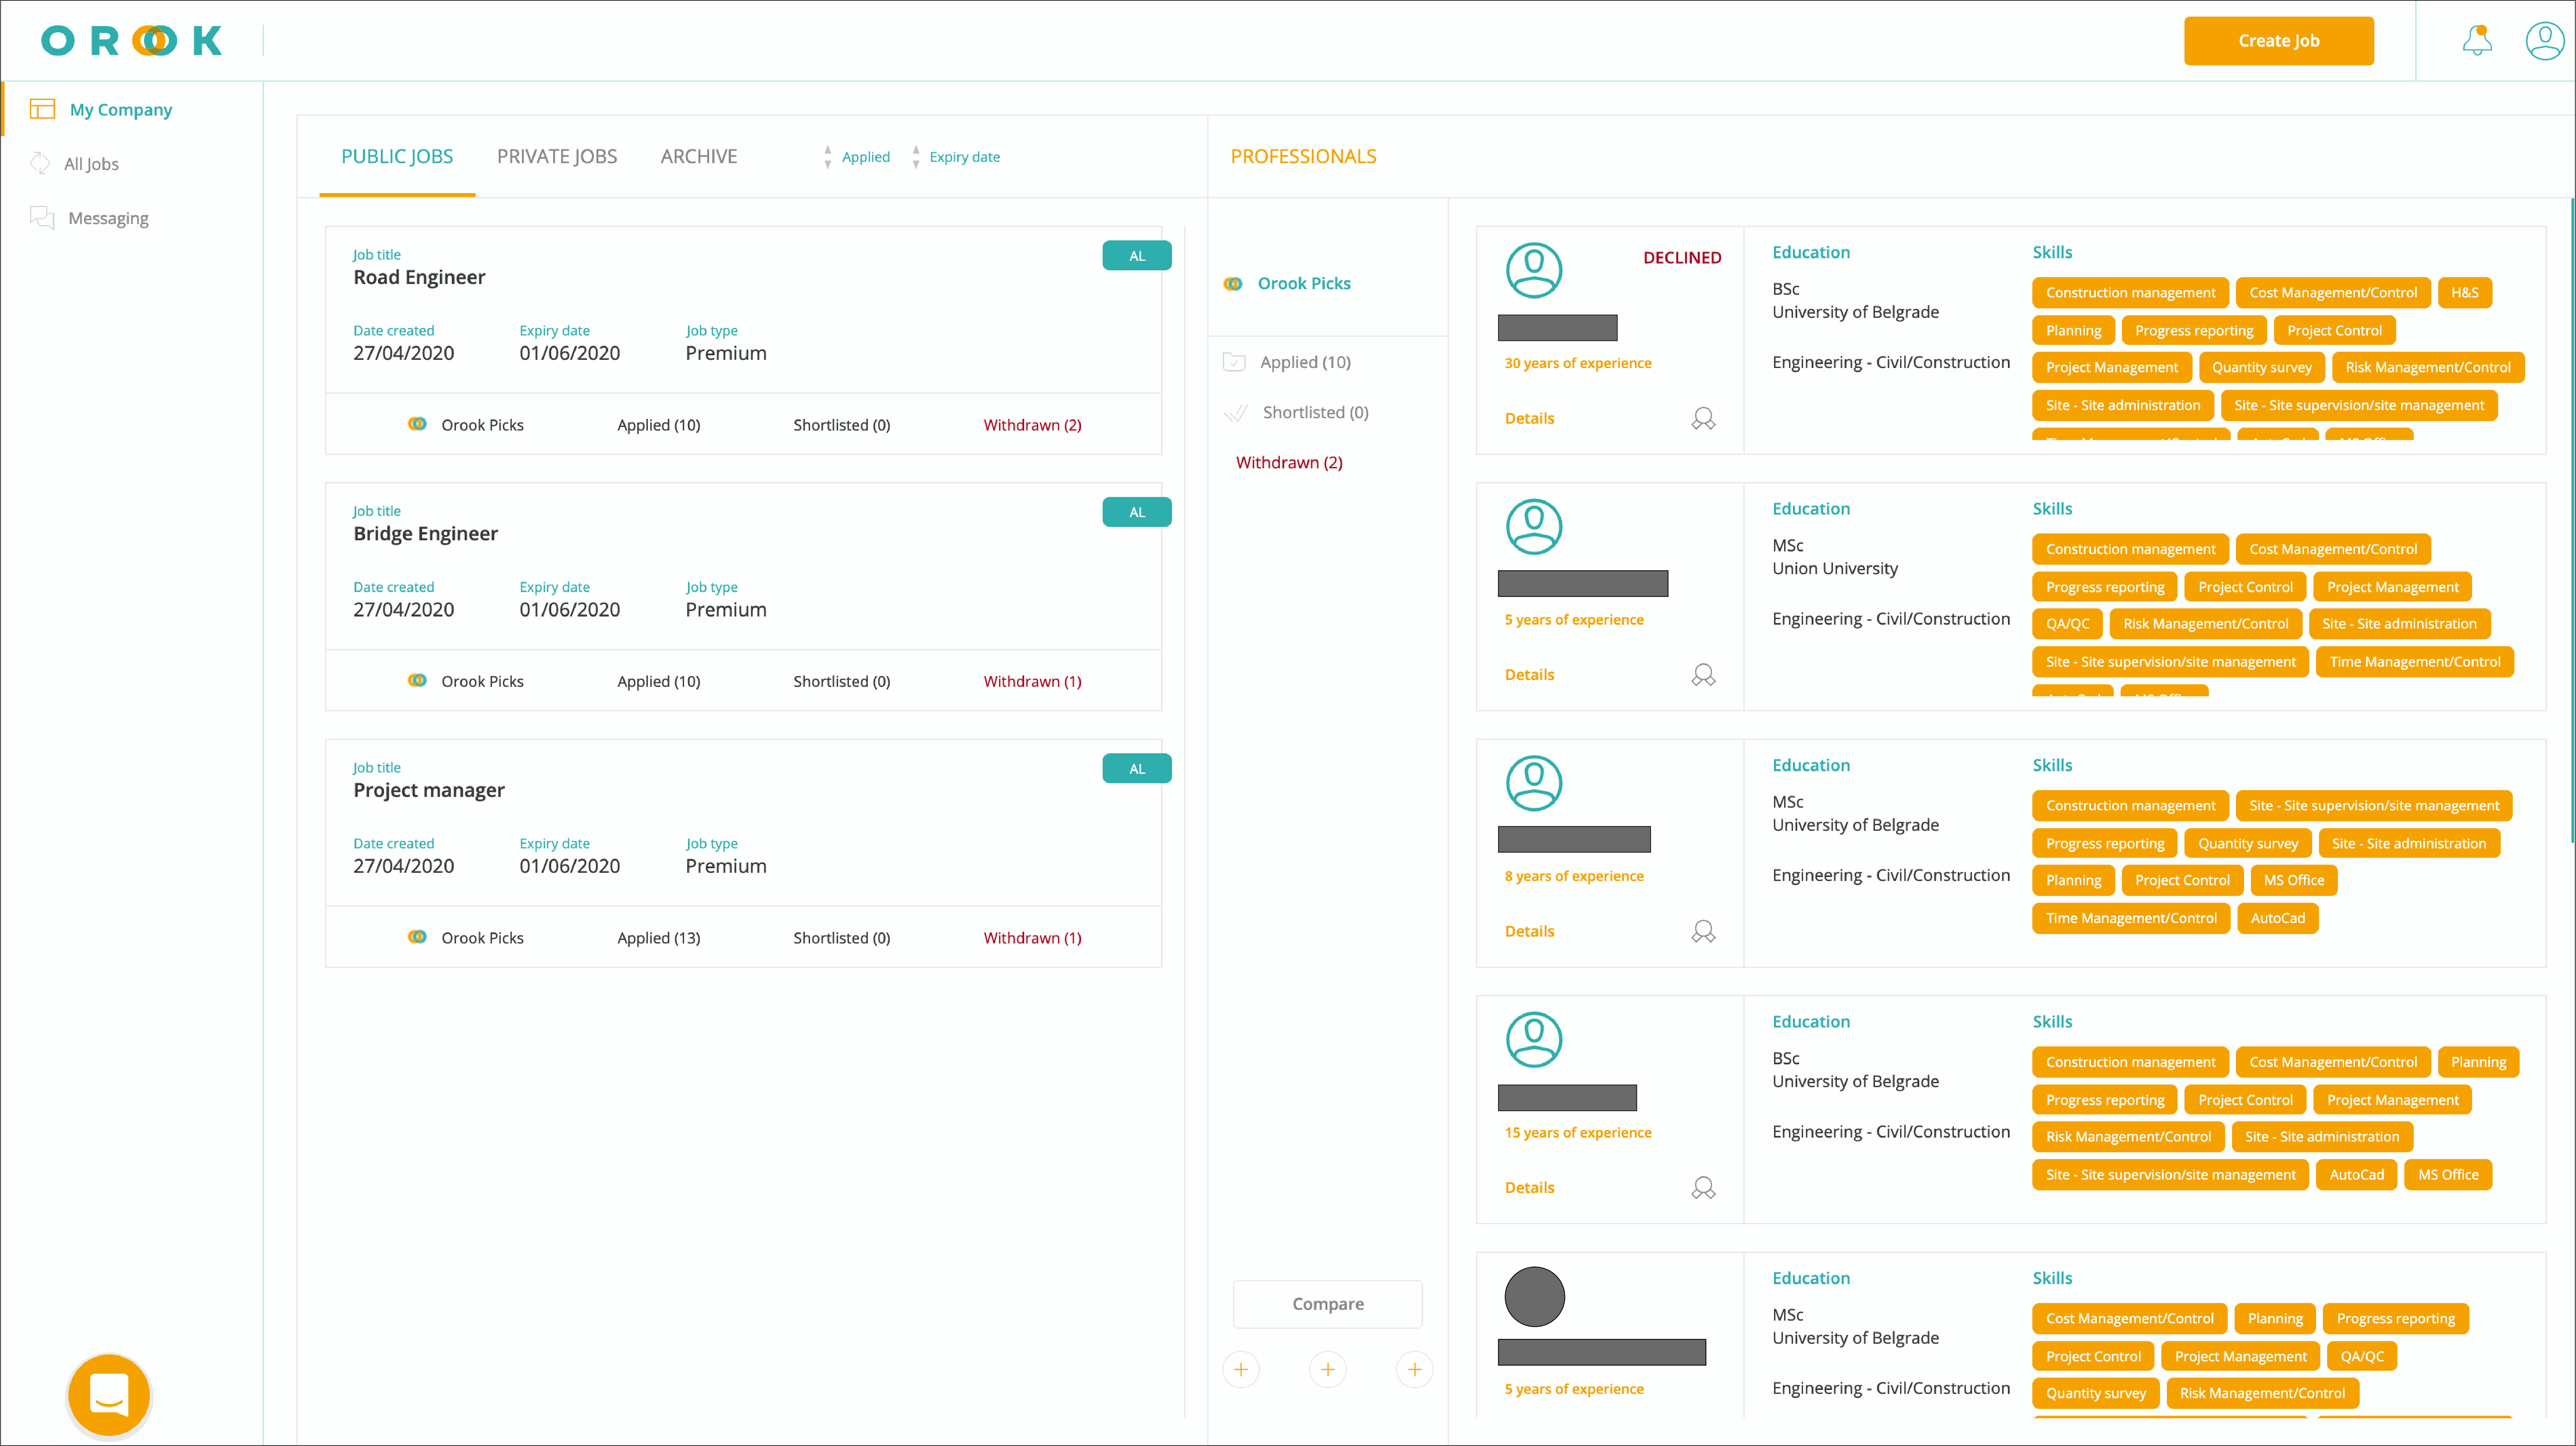This screenshot has width=2576, height=1446.
Task: Click AL badge on Project manager job
Action: point(1137,769)
